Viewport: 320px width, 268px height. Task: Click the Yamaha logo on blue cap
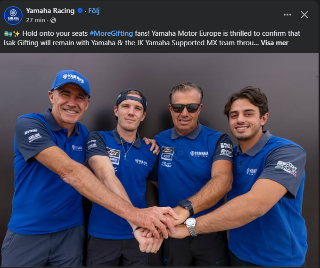coord(73,78)
